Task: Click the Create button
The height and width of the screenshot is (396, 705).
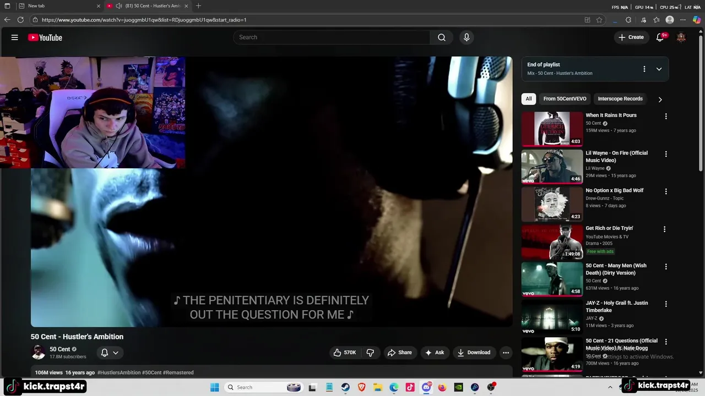Action: coord(631,37)
